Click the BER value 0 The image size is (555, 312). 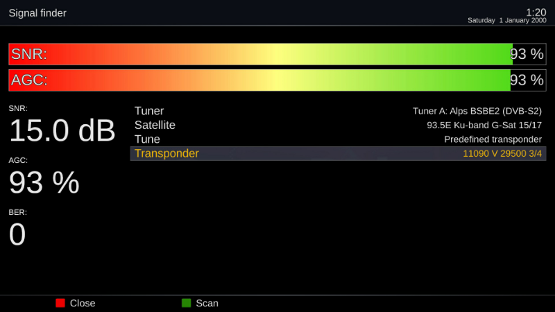click(x=17, y=235)
